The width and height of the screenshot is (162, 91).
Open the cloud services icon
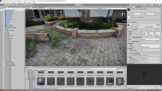[x=138, y=5]
